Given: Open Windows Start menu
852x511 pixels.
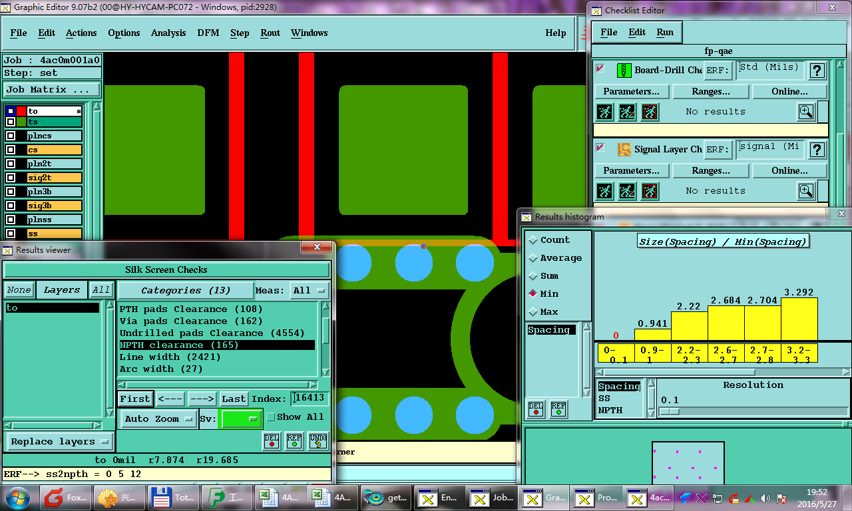Looking at the screenshot, I should [x=18, y=497].
